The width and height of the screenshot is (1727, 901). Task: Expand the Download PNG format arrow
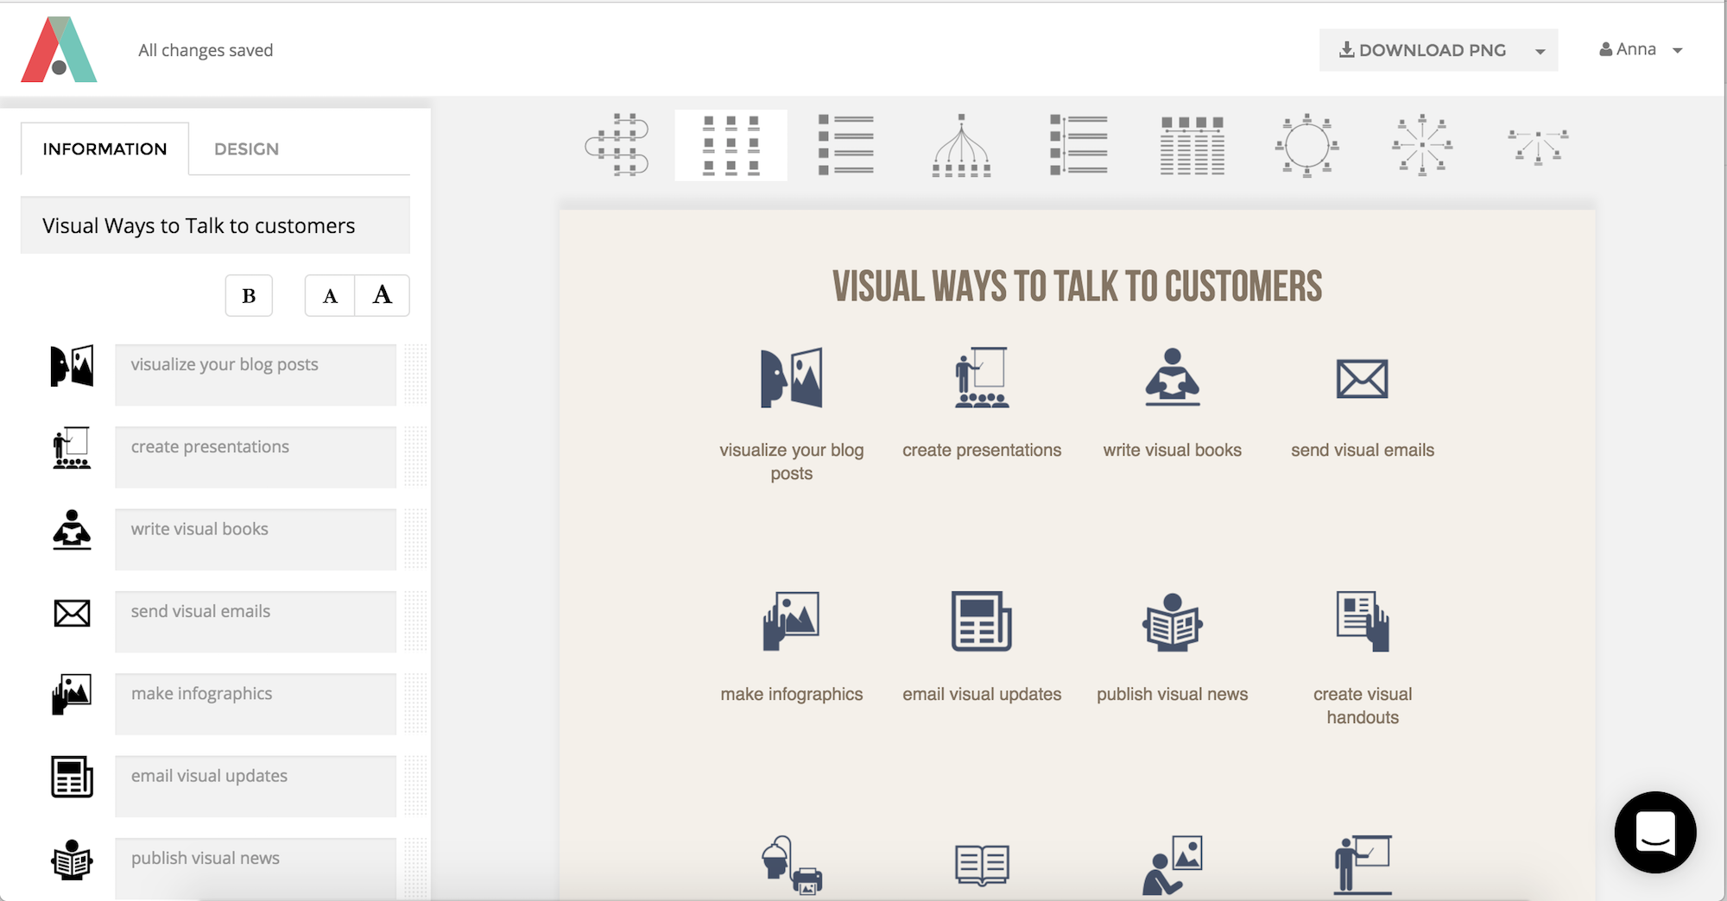tap(1540, 51)
